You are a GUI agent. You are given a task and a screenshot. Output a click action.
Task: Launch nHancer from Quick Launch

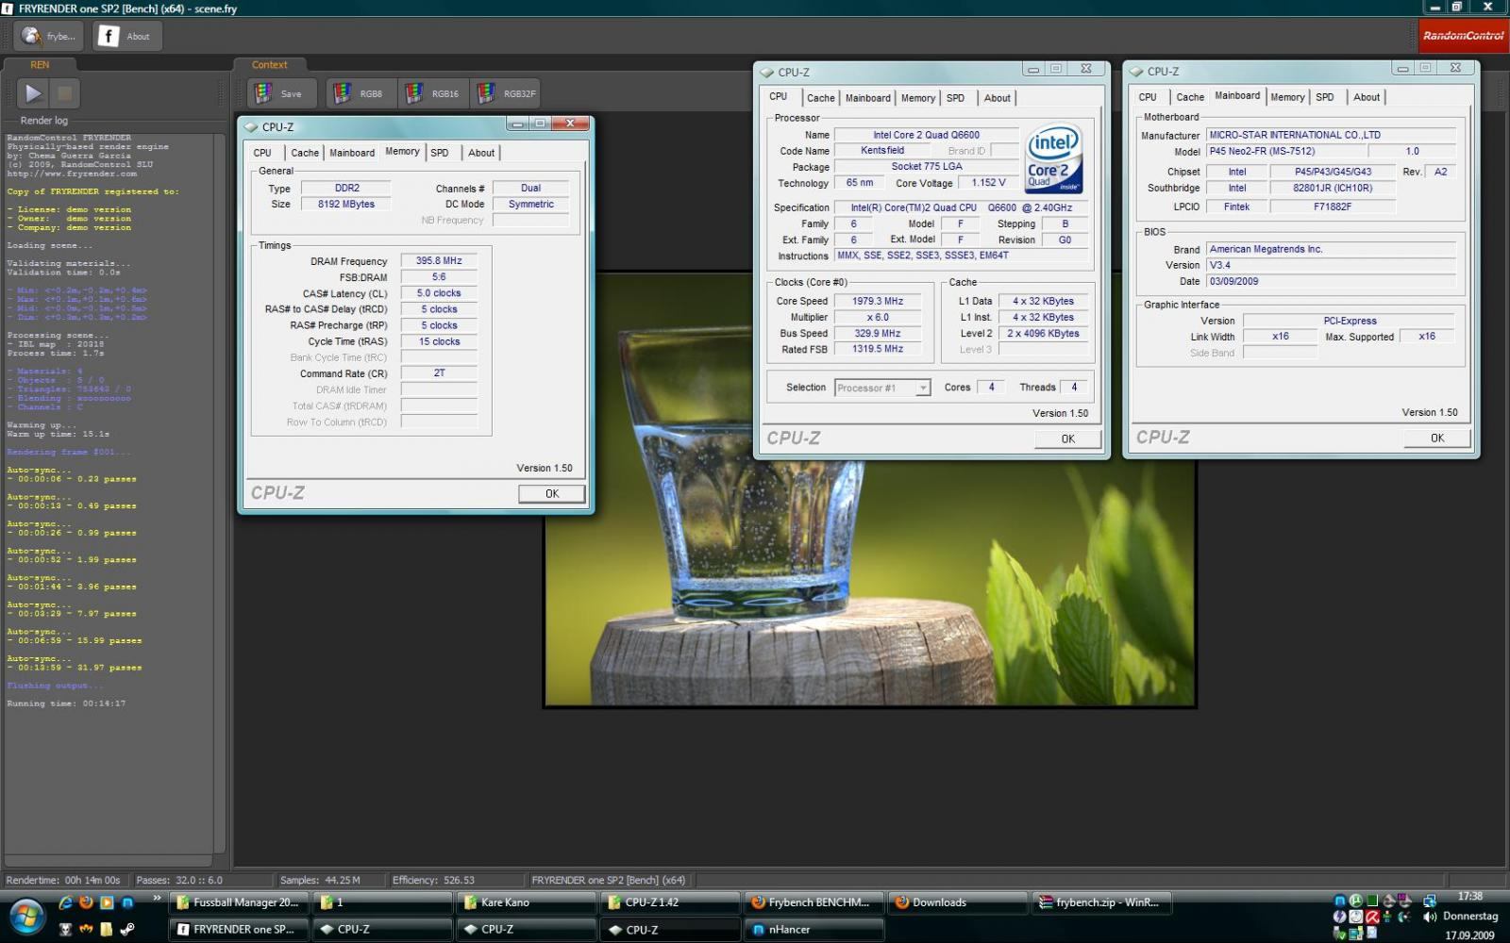pos(127,902)
